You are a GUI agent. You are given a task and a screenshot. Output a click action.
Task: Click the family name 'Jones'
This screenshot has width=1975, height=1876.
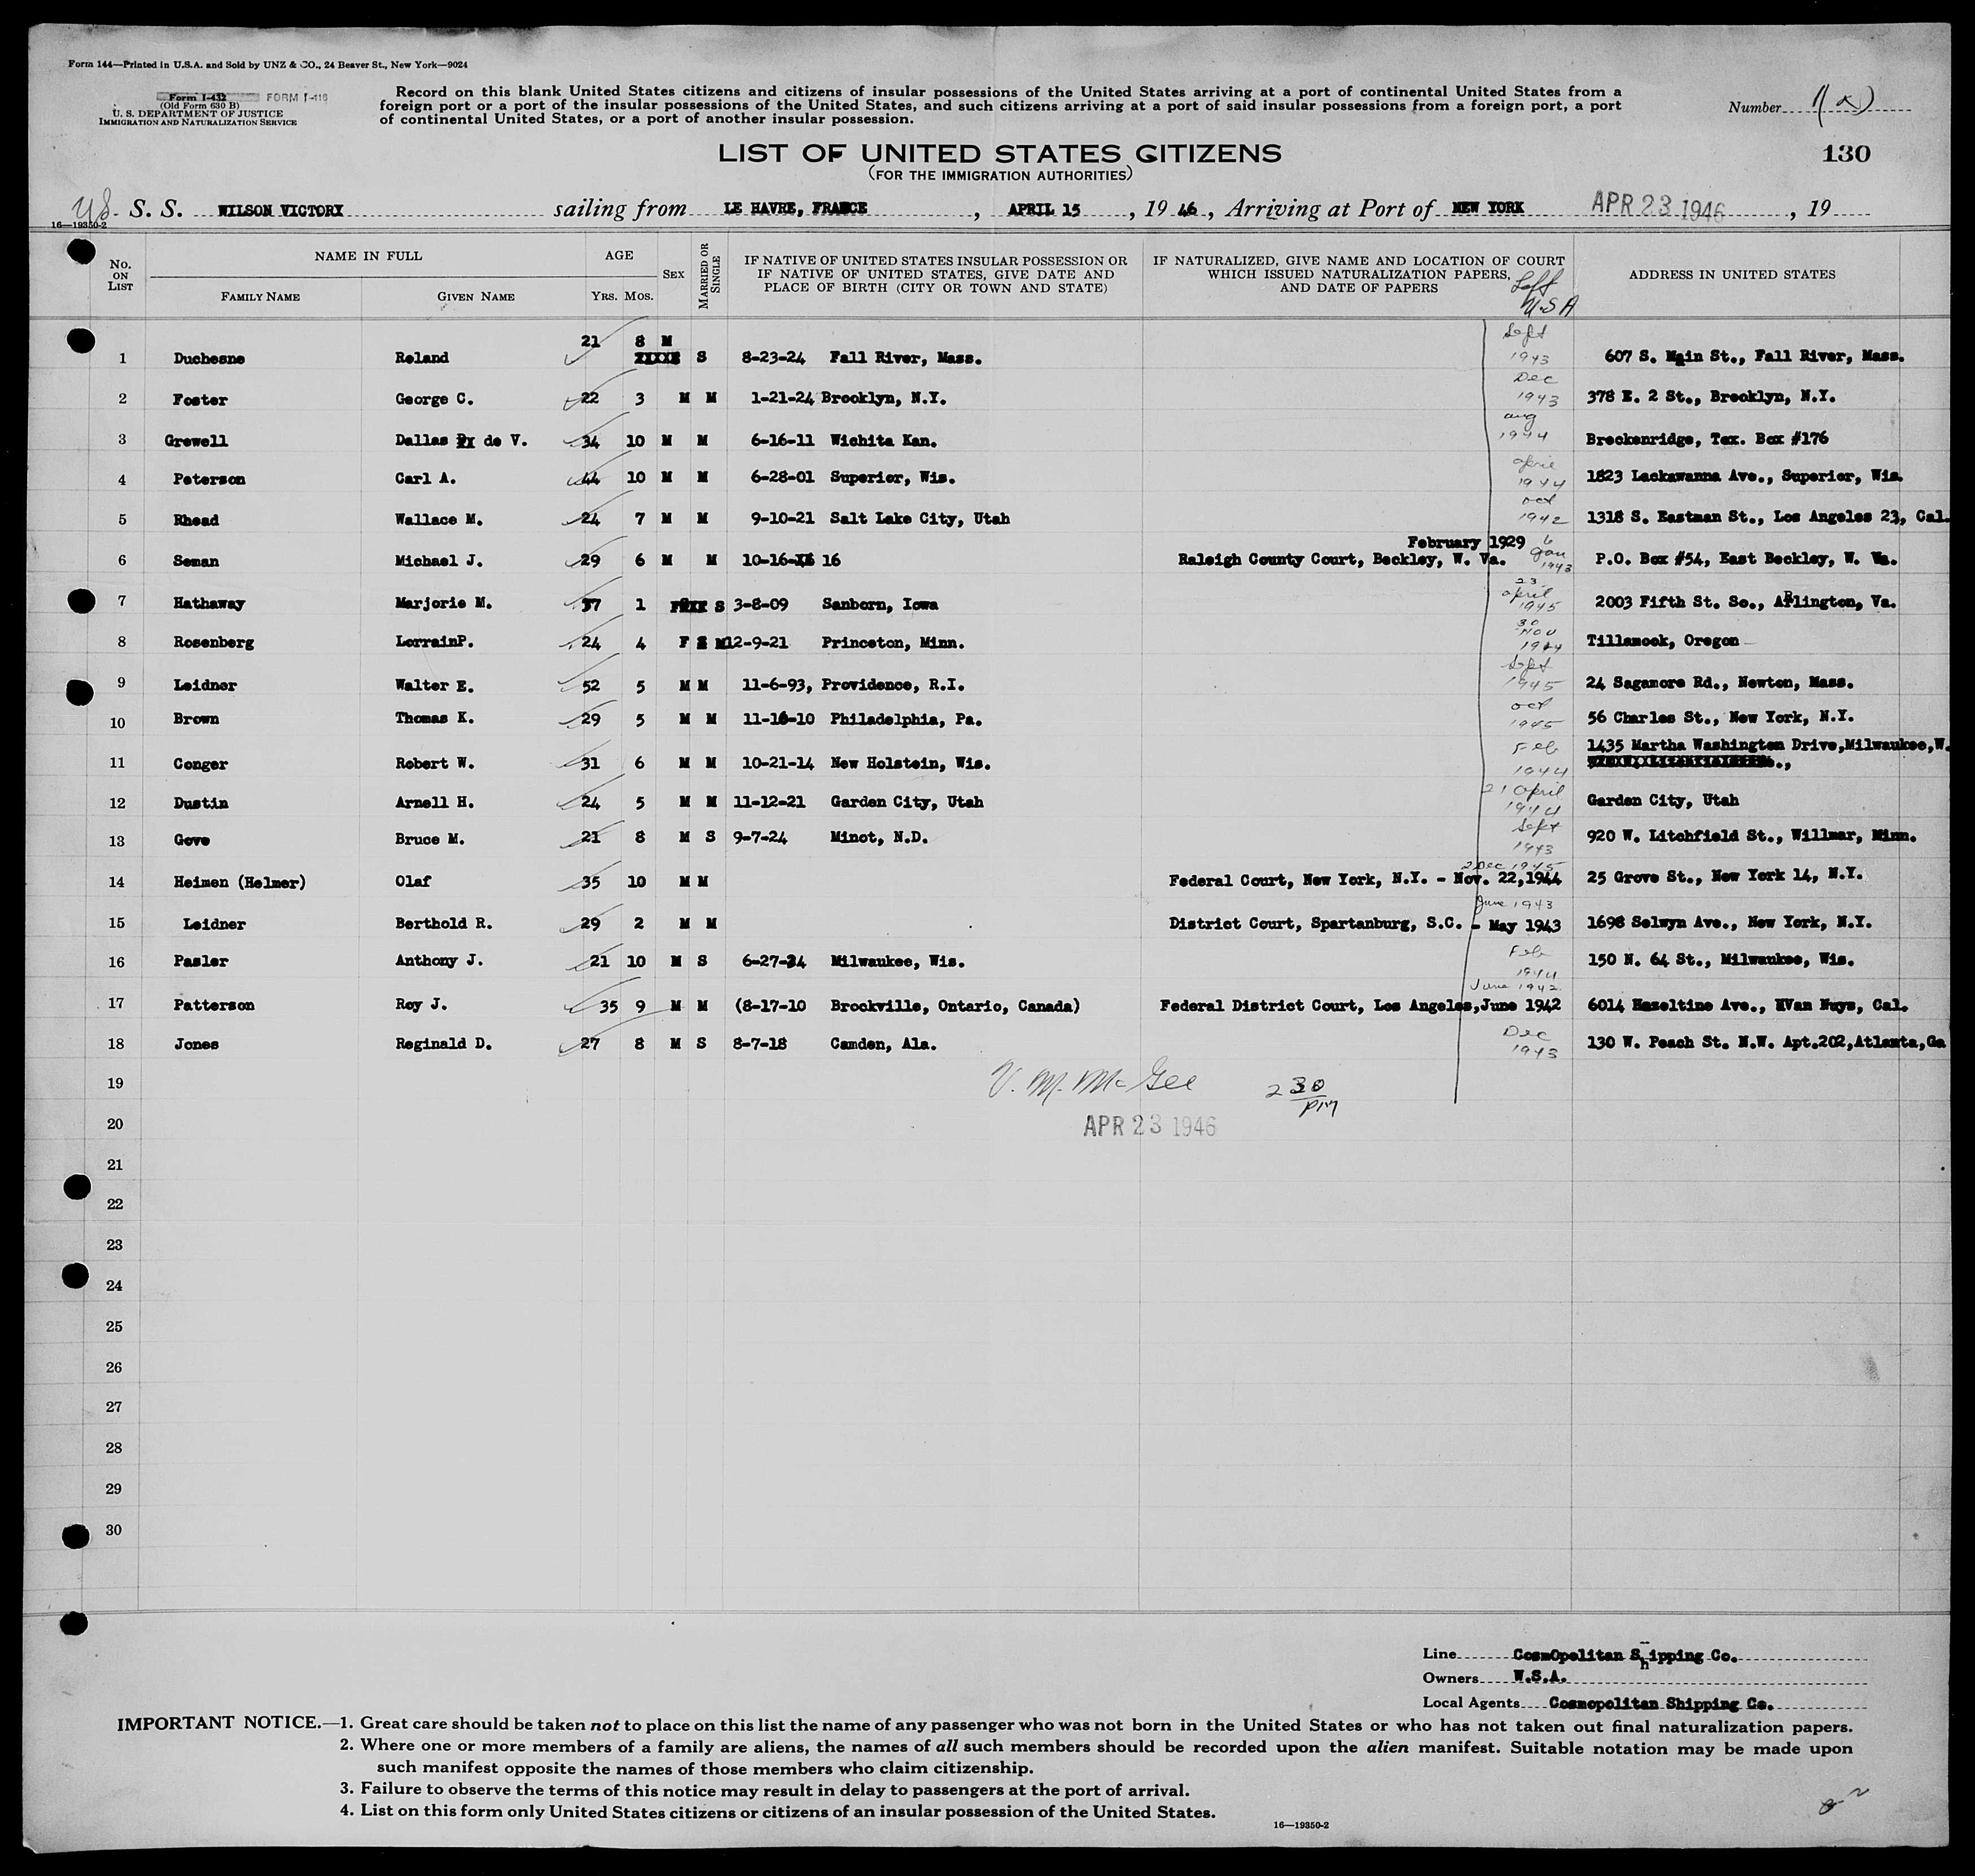196,1044
